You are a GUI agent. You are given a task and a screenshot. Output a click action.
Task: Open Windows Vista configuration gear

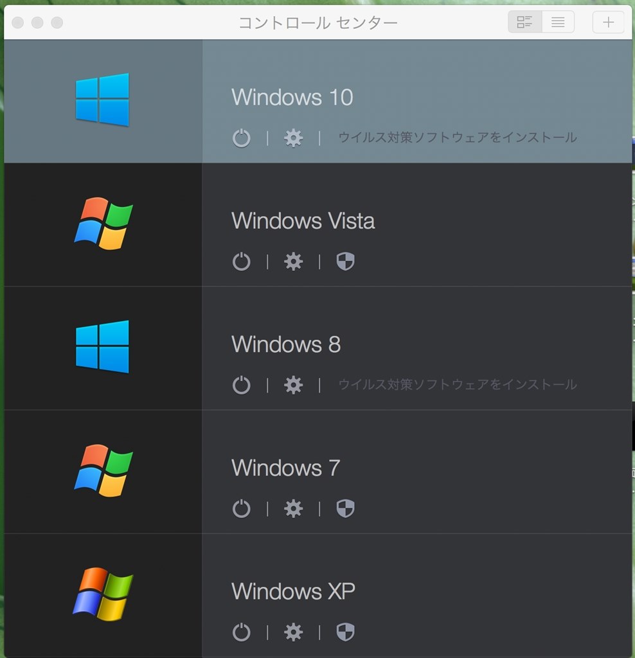[293, 262]
